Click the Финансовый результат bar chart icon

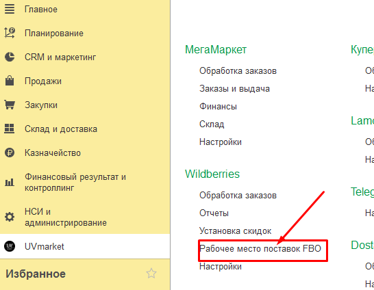(10, 183)
